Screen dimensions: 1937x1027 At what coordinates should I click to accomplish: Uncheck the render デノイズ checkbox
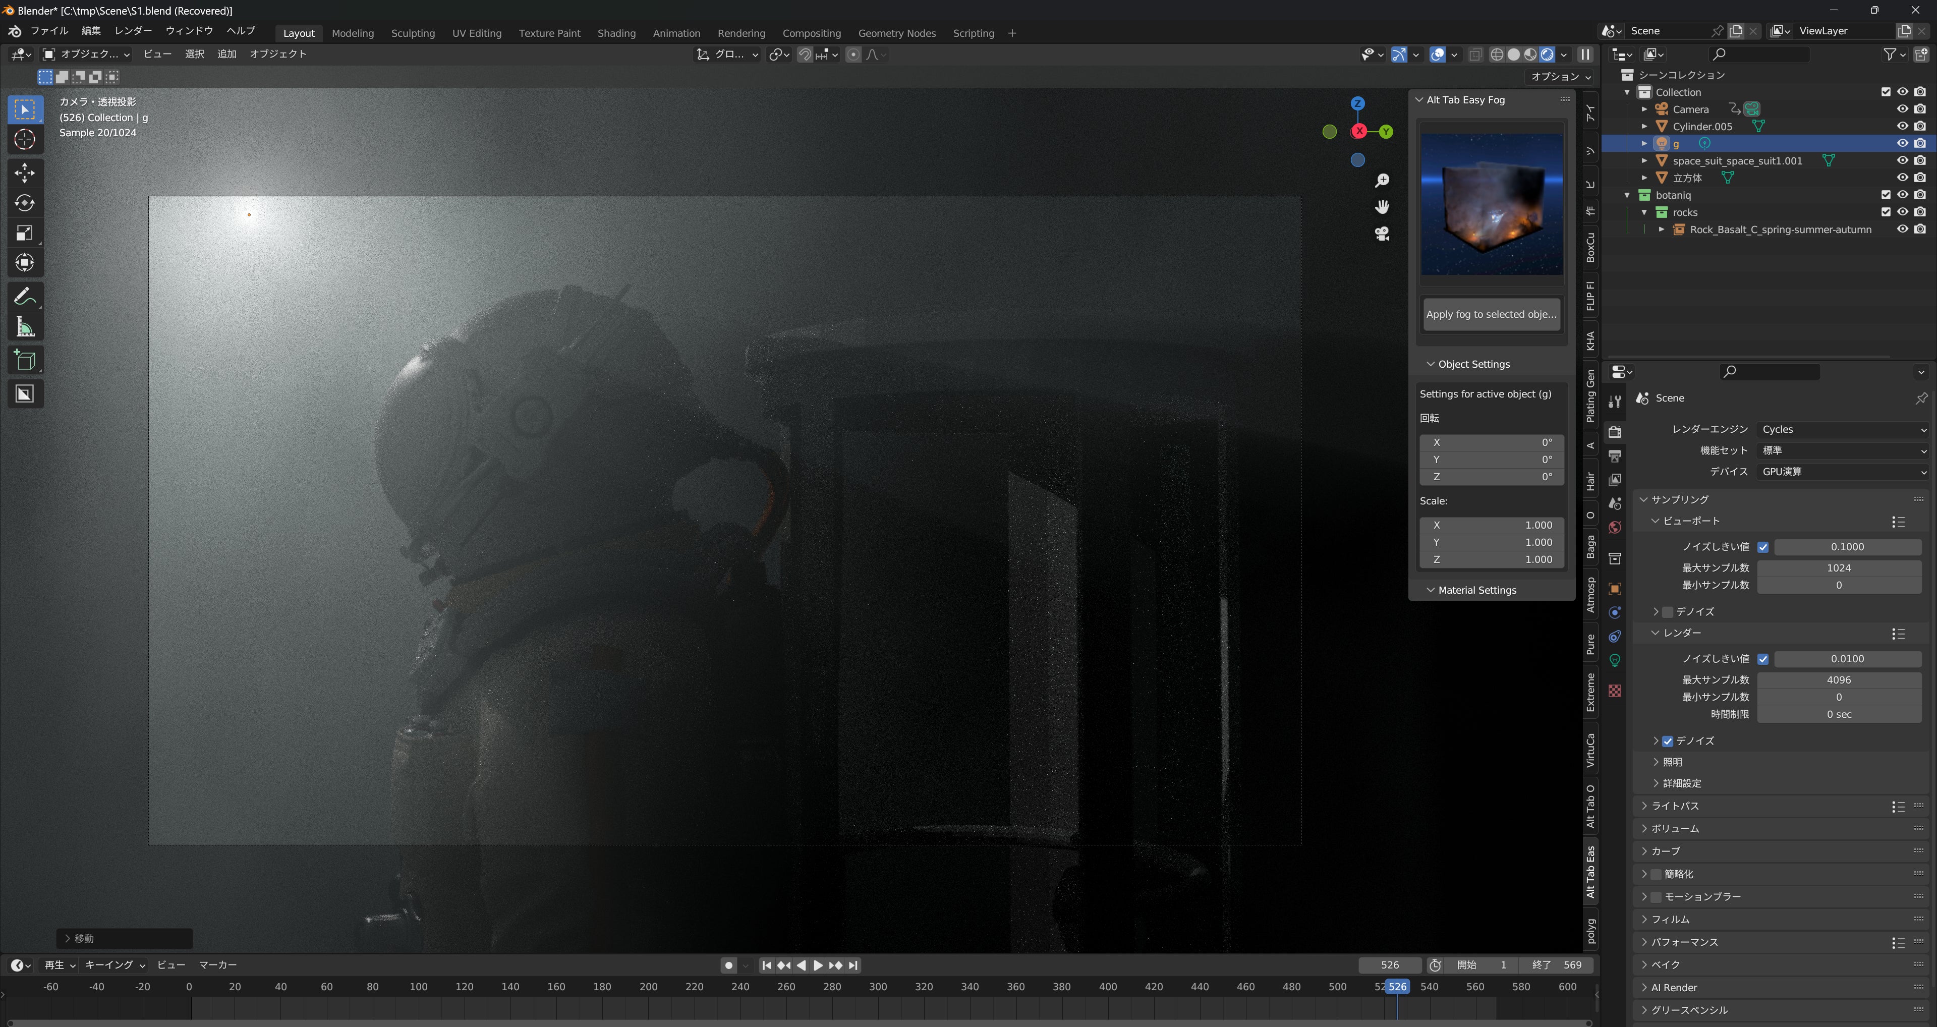pyautogui.click(x=1668, y=741)
